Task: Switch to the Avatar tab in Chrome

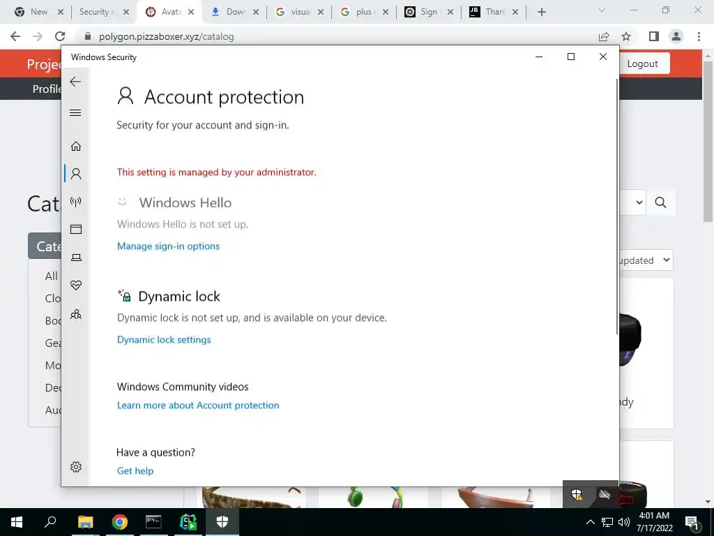Action: [x=169, y=12]
